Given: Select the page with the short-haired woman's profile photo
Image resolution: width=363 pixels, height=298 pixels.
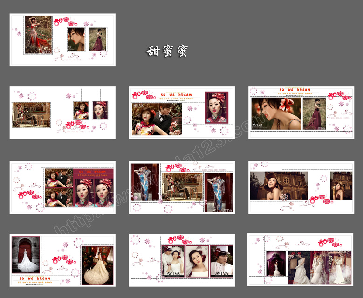Looking at the screenshot, I should coord(301,113).
